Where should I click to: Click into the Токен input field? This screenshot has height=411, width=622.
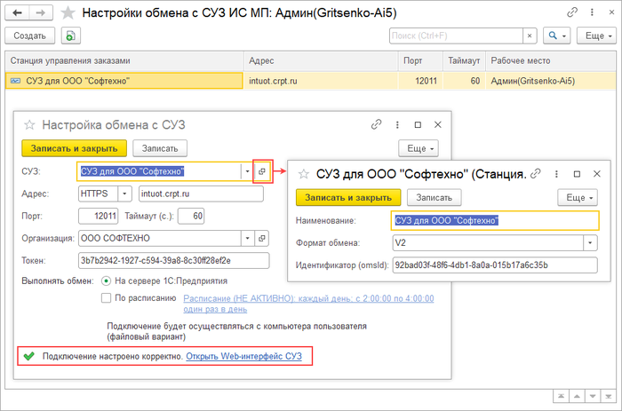[x=172, y=260]
